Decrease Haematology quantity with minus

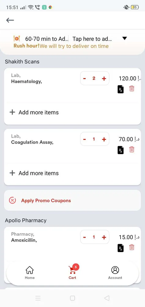coord(84,79)
